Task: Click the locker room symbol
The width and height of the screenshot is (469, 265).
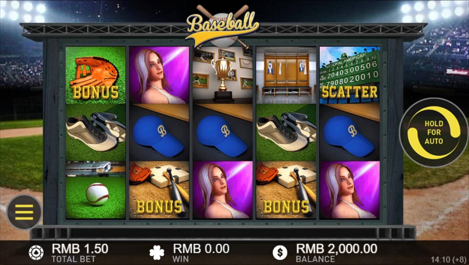Action: click(x=286, y=75)
